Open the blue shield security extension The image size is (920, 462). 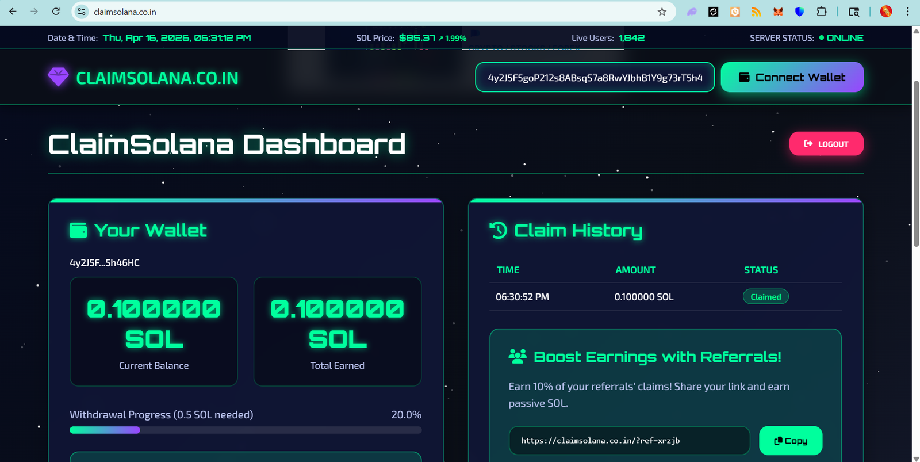(x=799, y=12)
